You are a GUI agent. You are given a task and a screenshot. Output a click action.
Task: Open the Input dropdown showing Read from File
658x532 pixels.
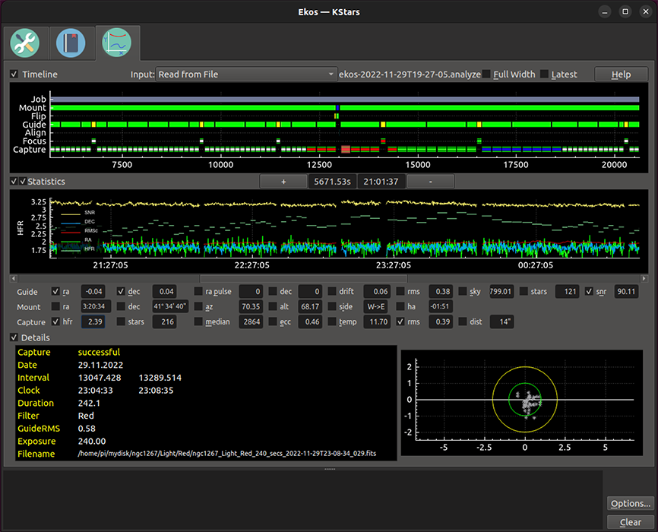[x=245, y=74]
